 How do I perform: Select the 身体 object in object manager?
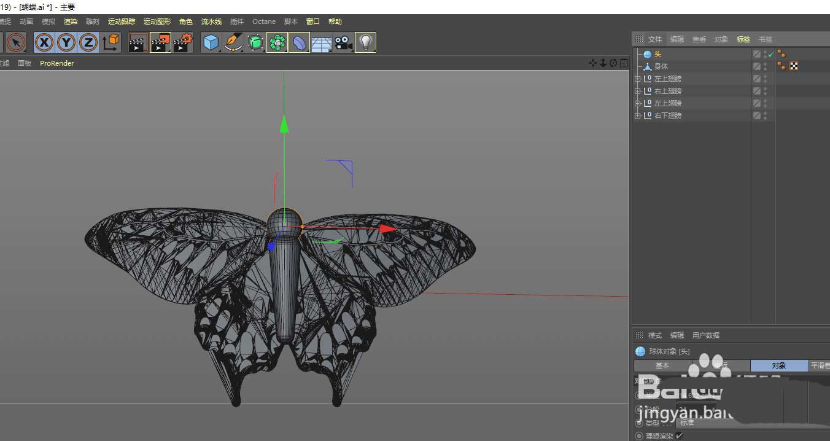pyautogui.click(x=661, y=66)
